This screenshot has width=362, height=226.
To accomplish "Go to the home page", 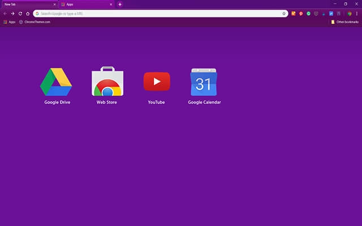I will (x=28, y=14).
